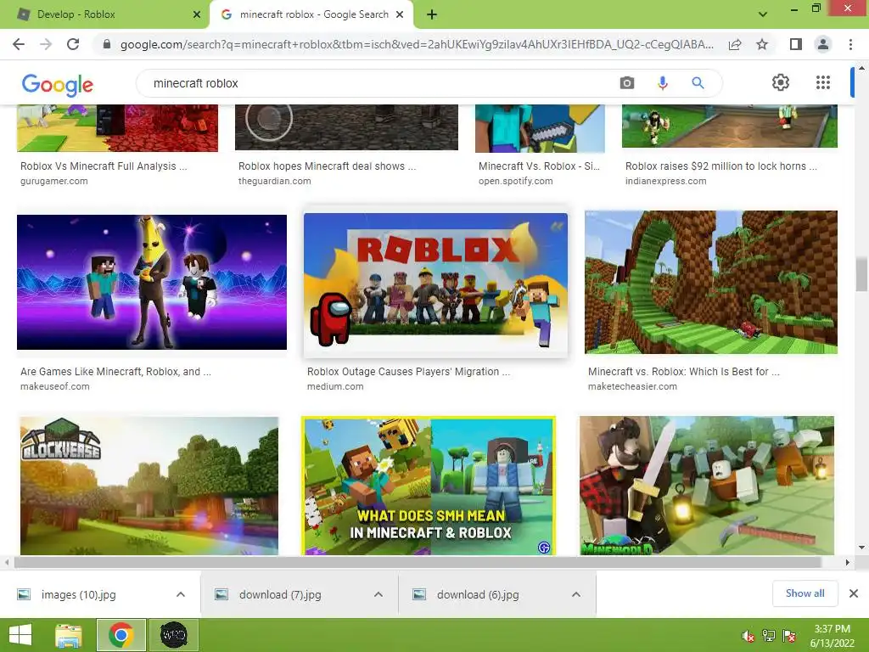Bookmark this tab with the star
This screenshot has width=869, height=652.
tap(762, 44)
